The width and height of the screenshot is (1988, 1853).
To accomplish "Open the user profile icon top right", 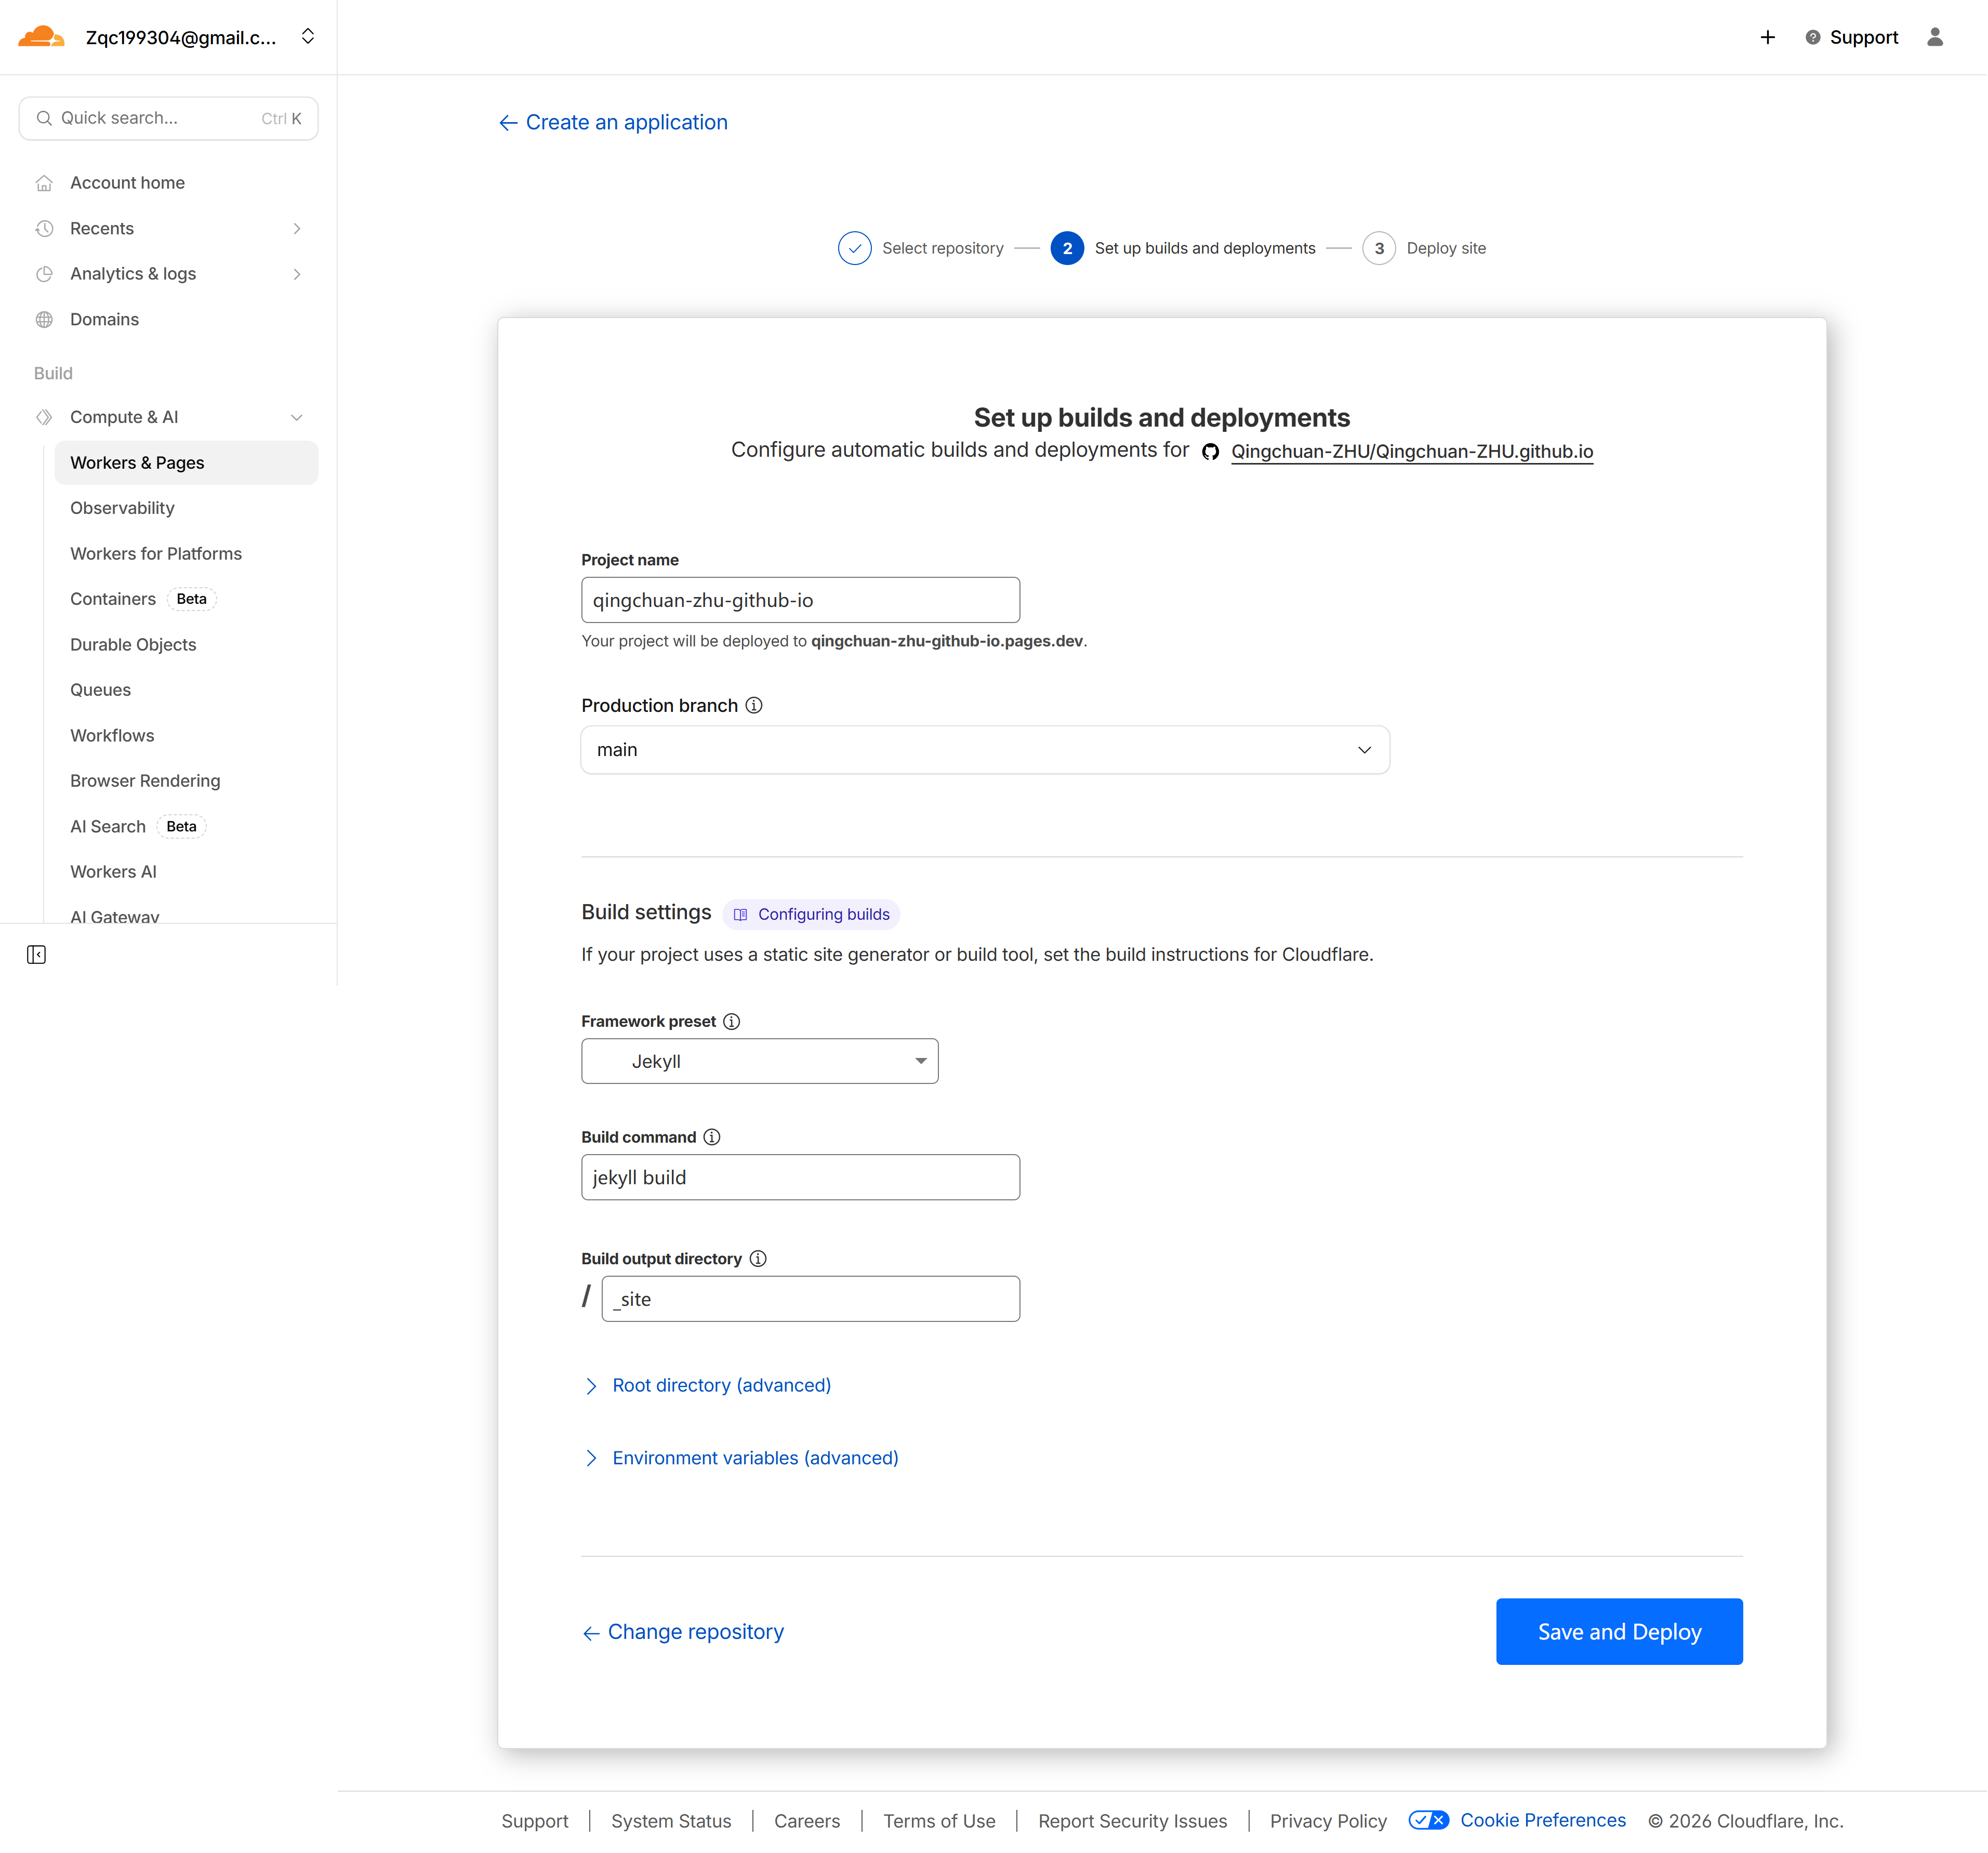I will [x=1935, y=37].
